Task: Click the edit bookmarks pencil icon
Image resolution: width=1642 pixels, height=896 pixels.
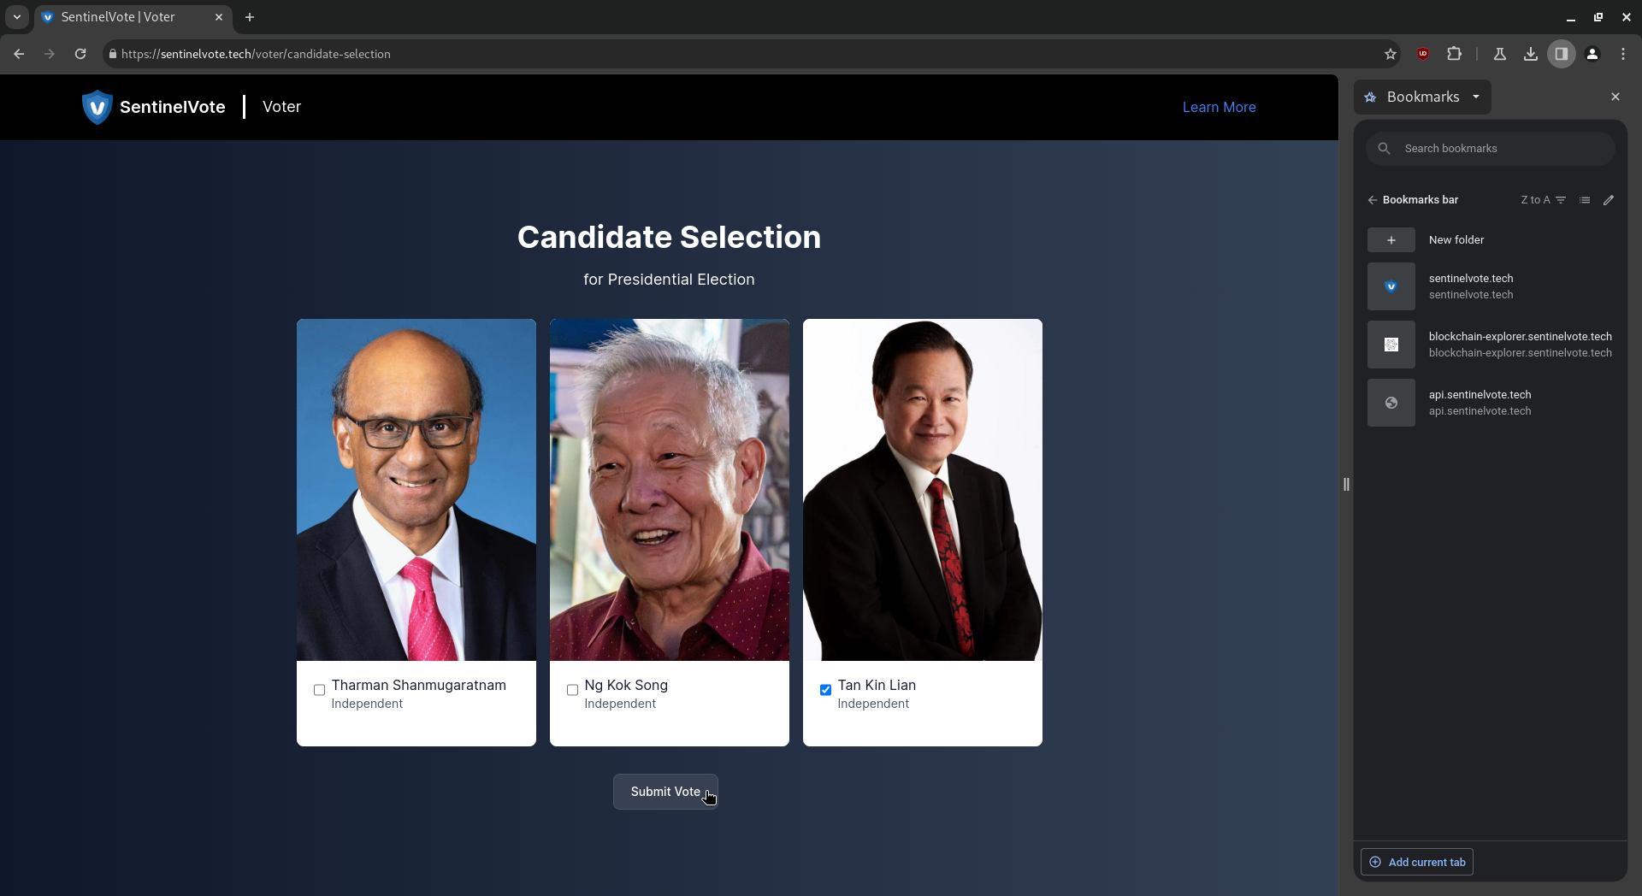Action: tap(1609, 200)
